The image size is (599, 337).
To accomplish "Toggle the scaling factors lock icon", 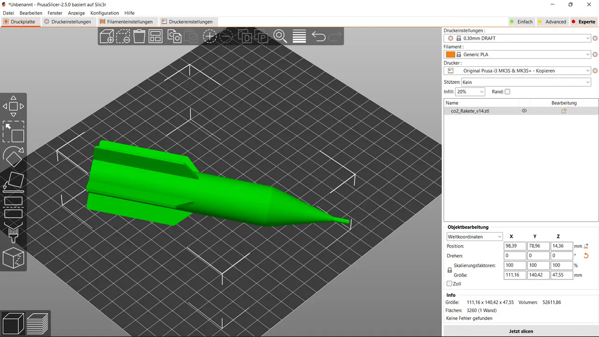I will 450,270.
